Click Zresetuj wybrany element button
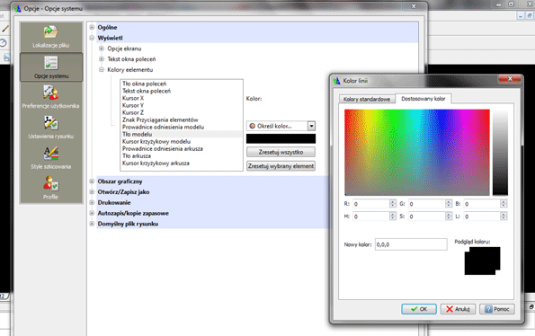Viewport: 535px width, 336px height. pyautogui.click(x=281, y=166)
